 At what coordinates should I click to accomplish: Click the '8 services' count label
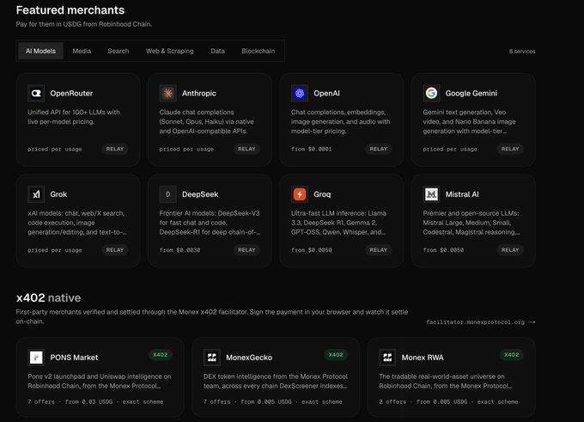point(522,52)
